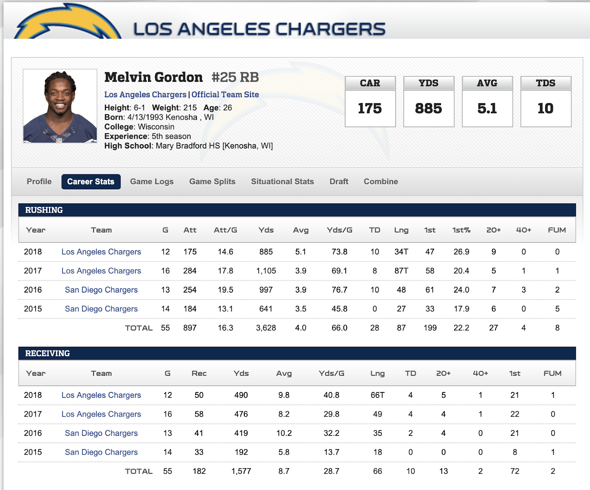Click 2016 San Diego Chargers in Receiving table
Viewport: 590px width, 490px height.
point(101,433)
